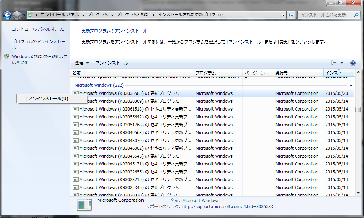The image size is (364, 218).
Task: Open the view options dropdown arrow
Action: click(x=342, y=63)
